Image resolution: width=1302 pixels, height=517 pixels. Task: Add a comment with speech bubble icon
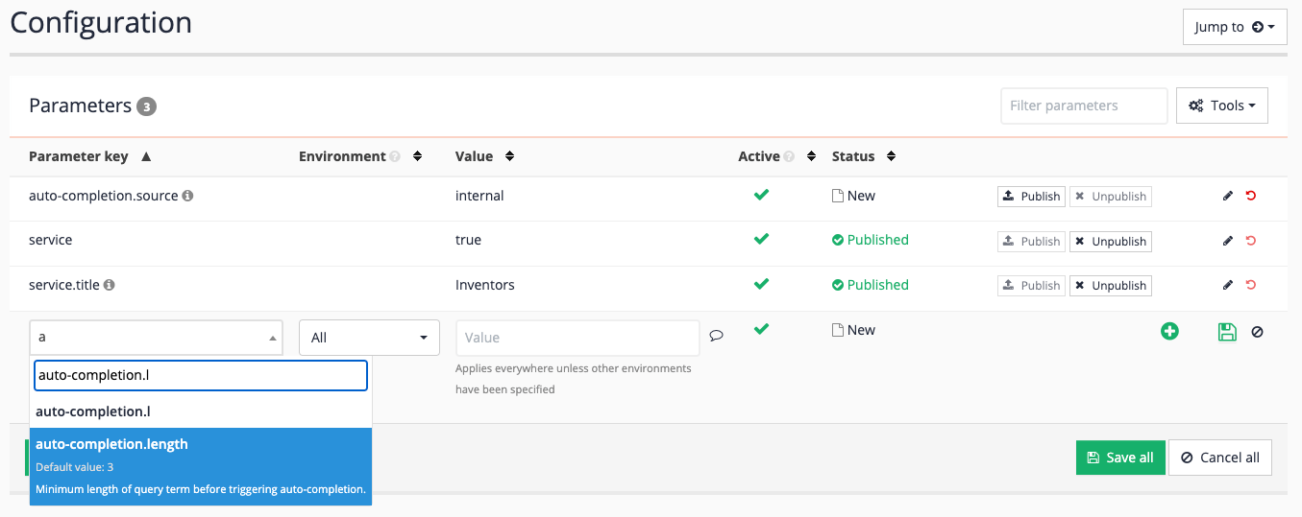pos(716,336)
